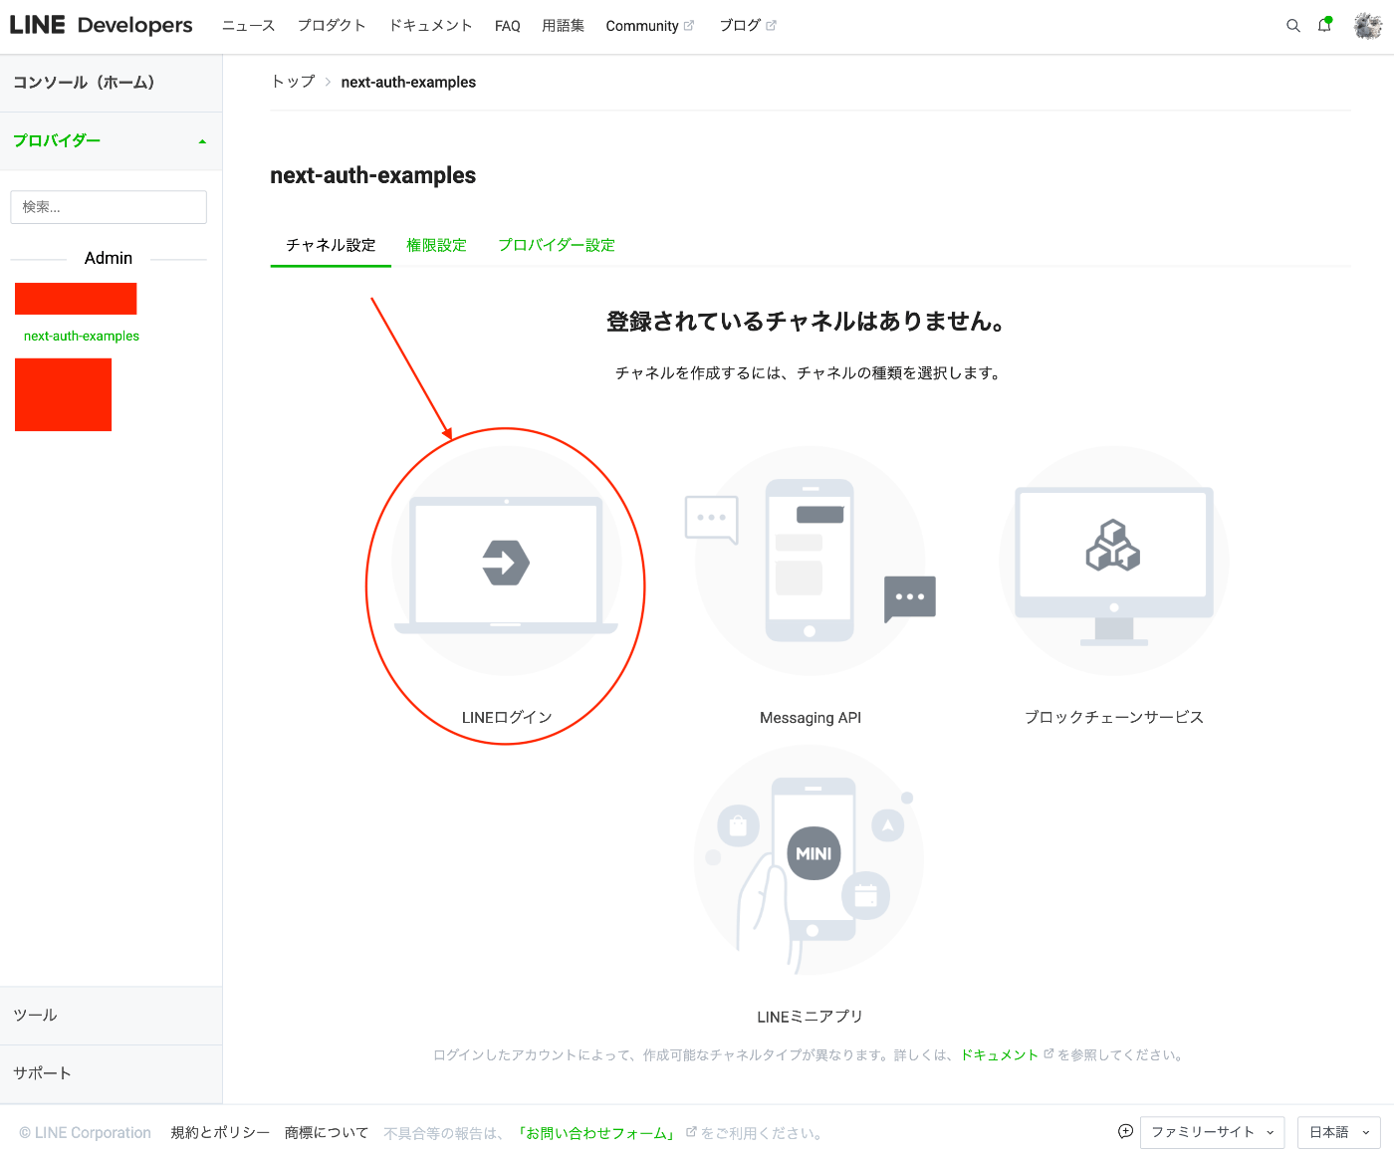Click the トップ breadcrumb link
This screenshot has height=1155, width=1394.
[x=293, y=82]
